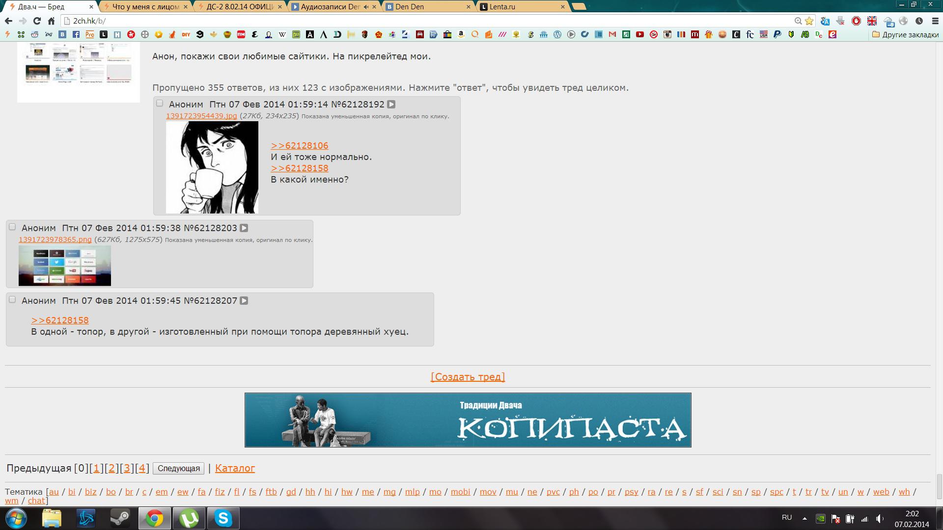Open the 1275x575 PNG screenshot thumbnail
The width and height of the screenshot is (943, 530).
[65, 265]
